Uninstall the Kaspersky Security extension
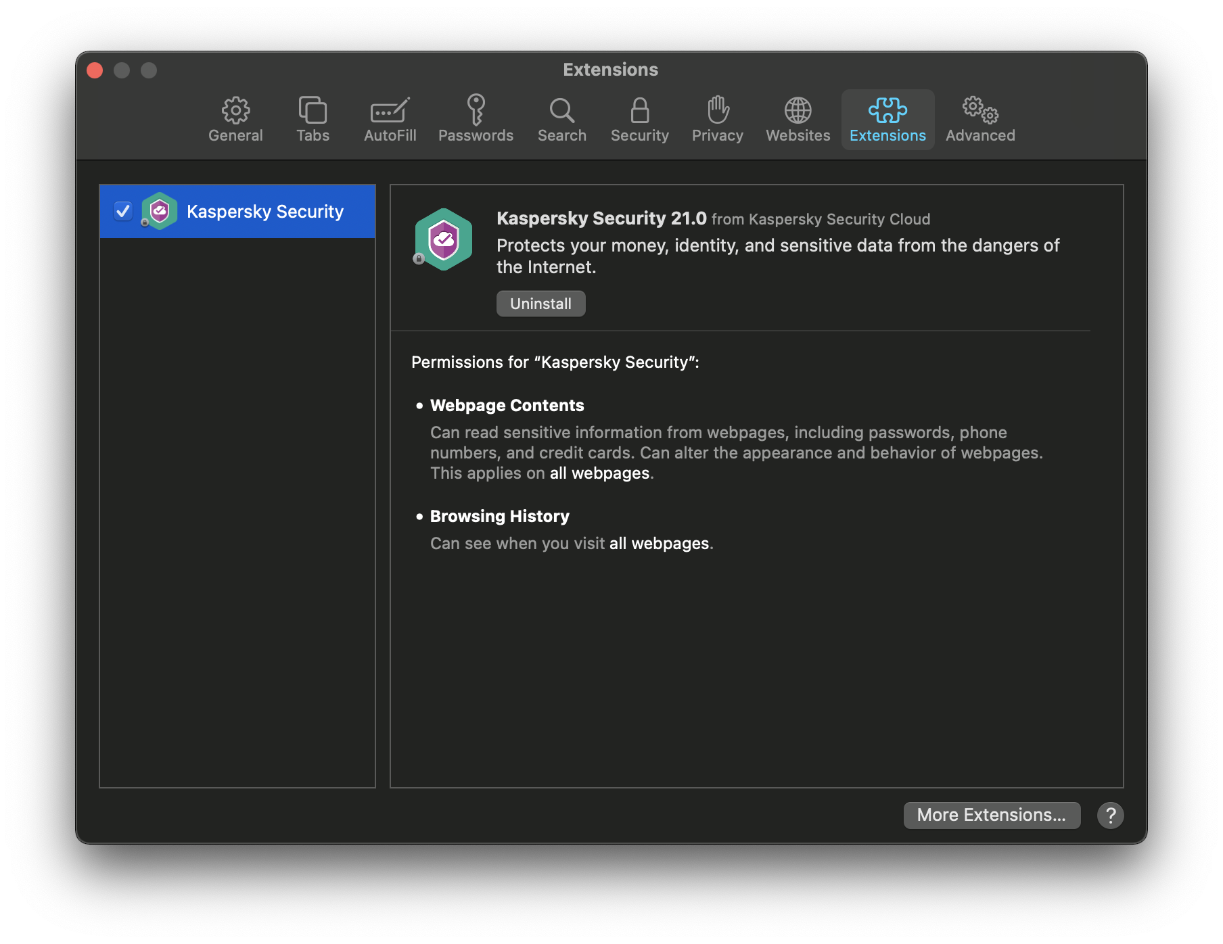The width and height of the screenshot is (1223, 944). point(540,304)
